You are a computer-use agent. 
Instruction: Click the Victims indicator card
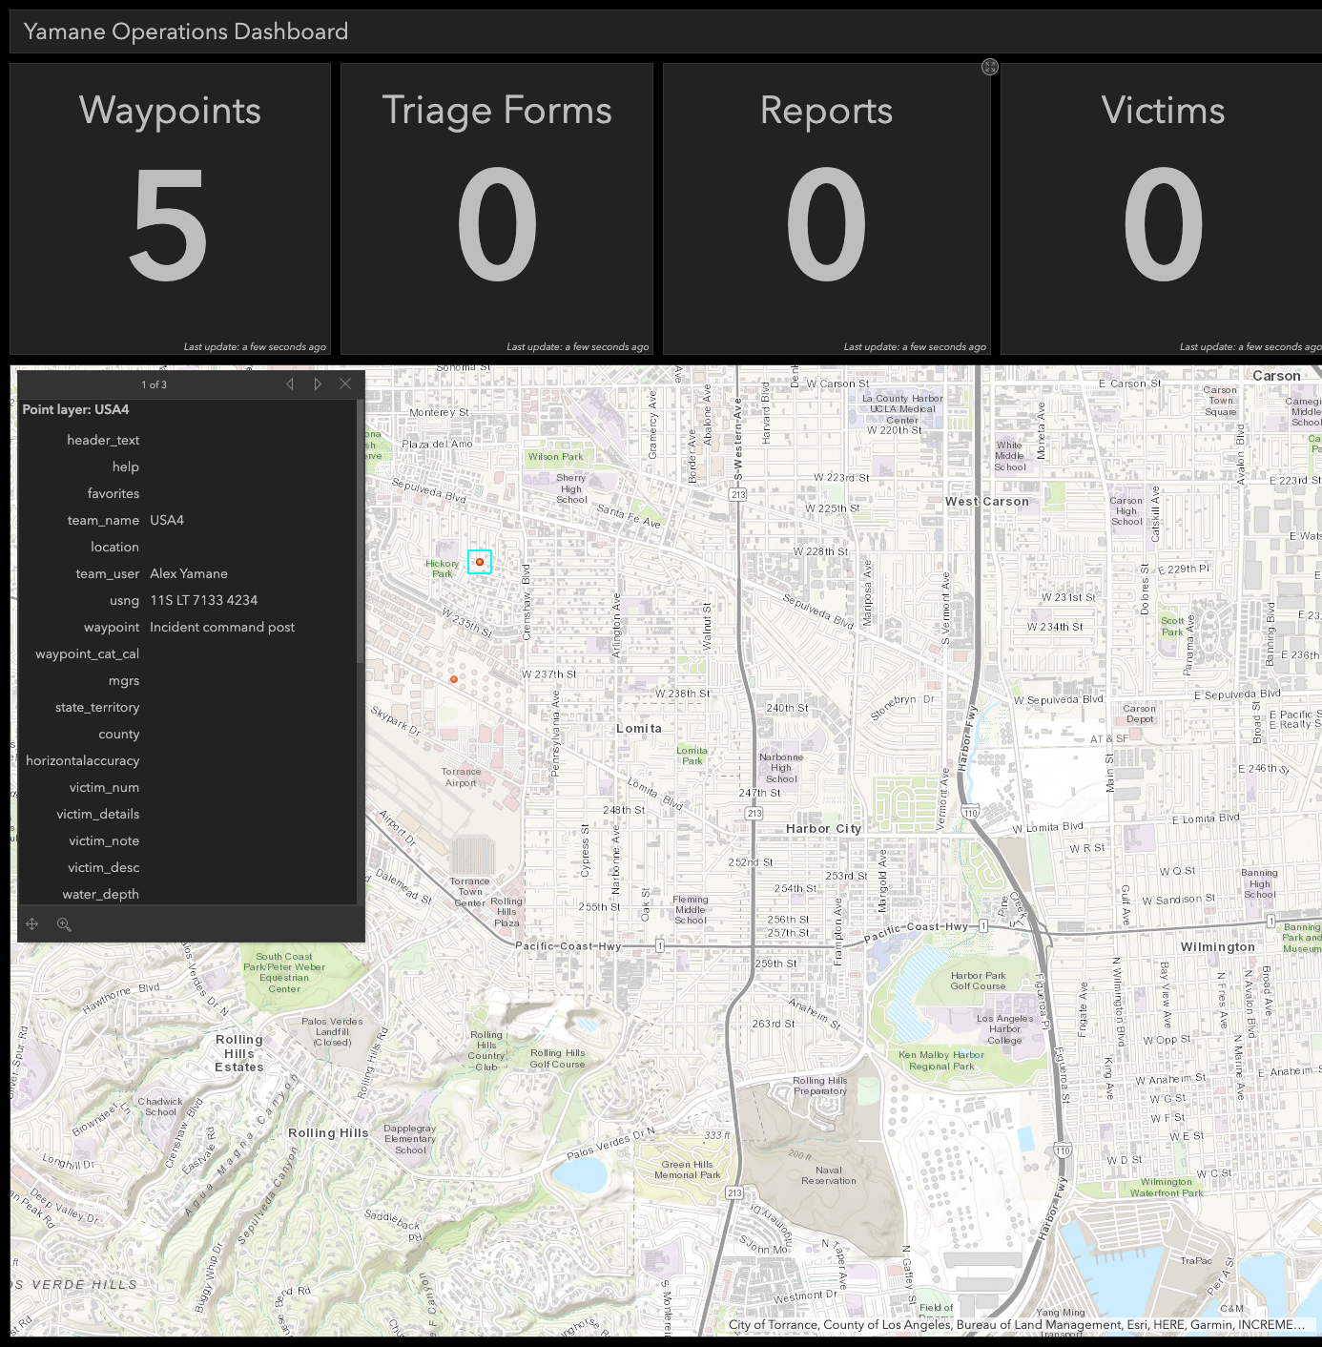coord(1162,209)
